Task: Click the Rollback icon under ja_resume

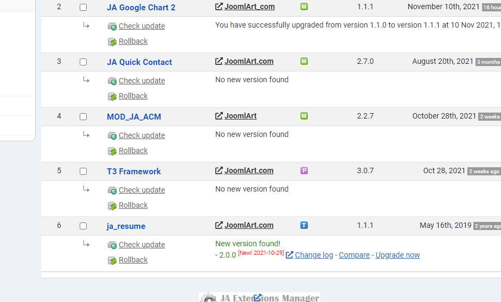Action: (112, 260)
